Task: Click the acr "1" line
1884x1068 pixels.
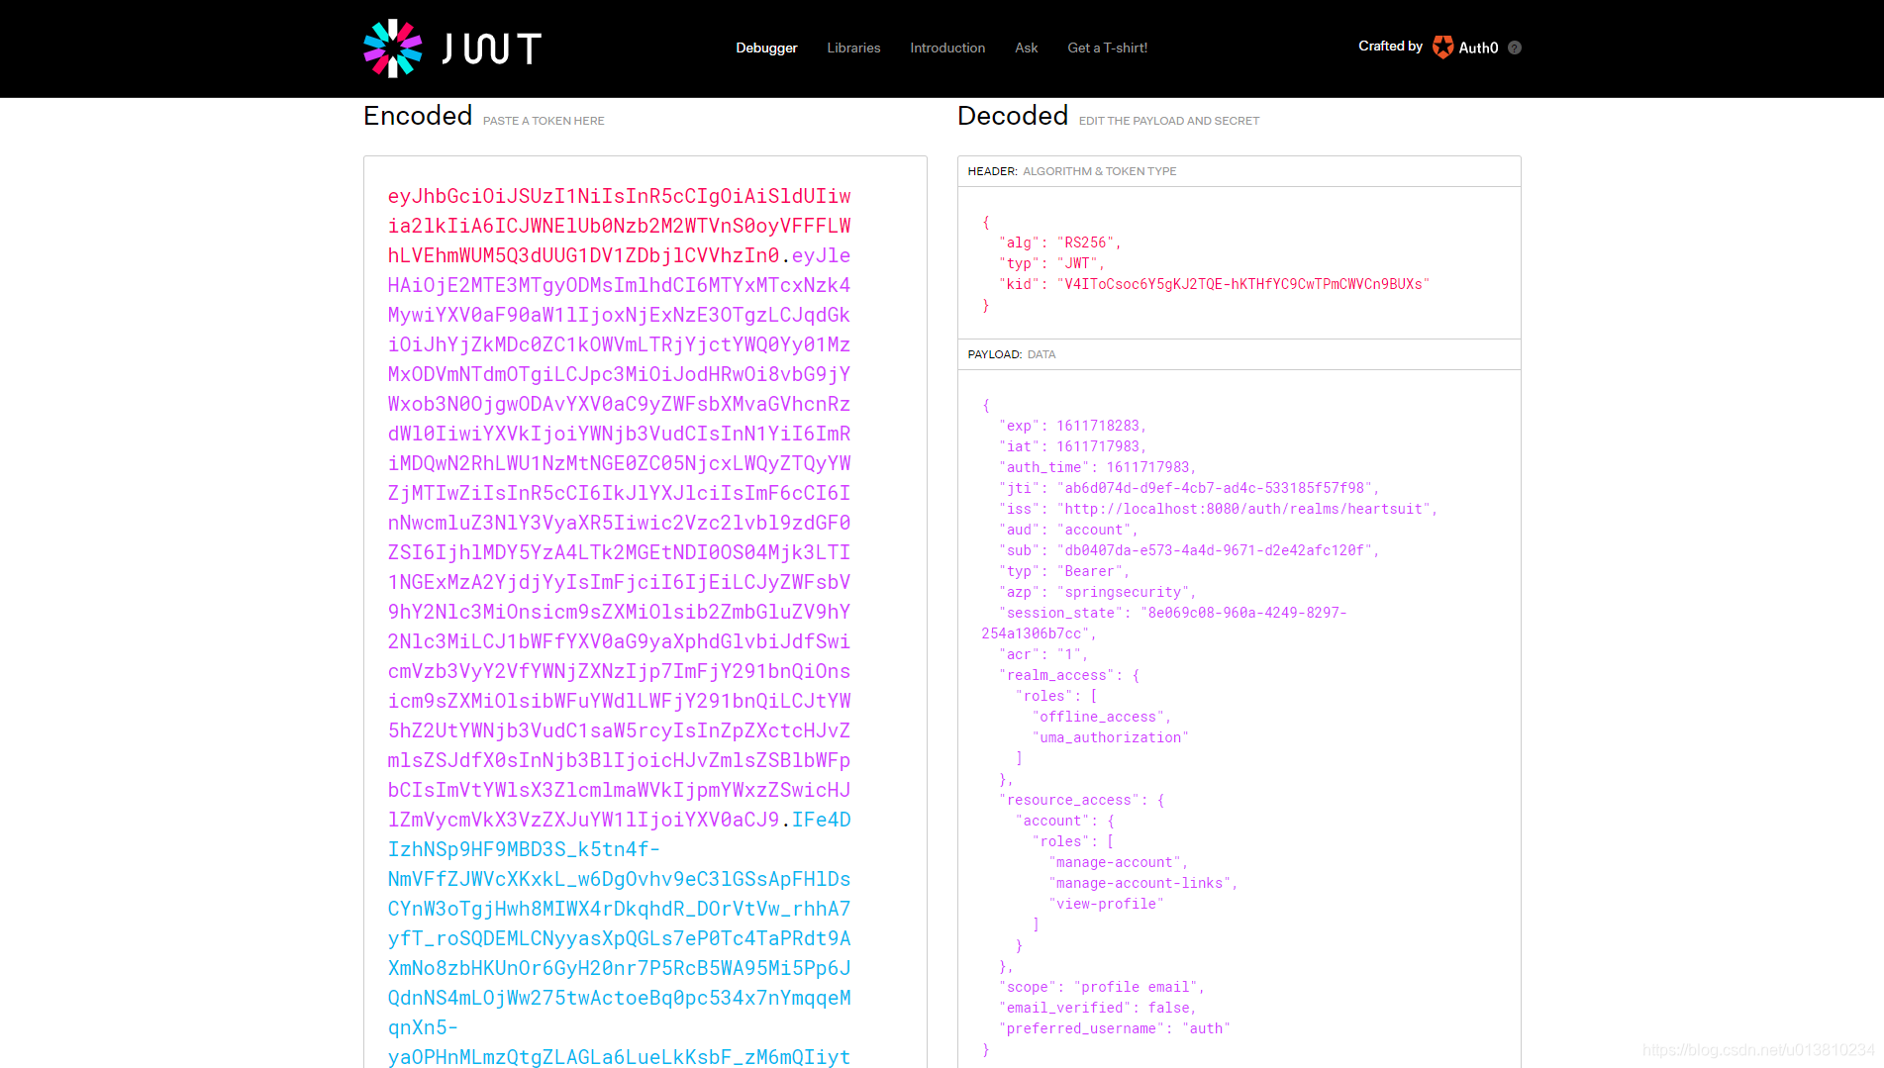Action: coord(1043,654)
